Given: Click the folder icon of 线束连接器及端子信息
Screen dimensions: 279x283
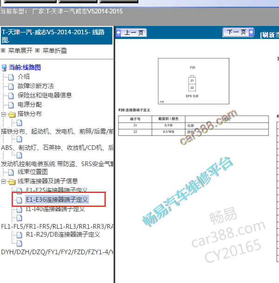Looking at the screenshot, I should click(x=12, y=182).
